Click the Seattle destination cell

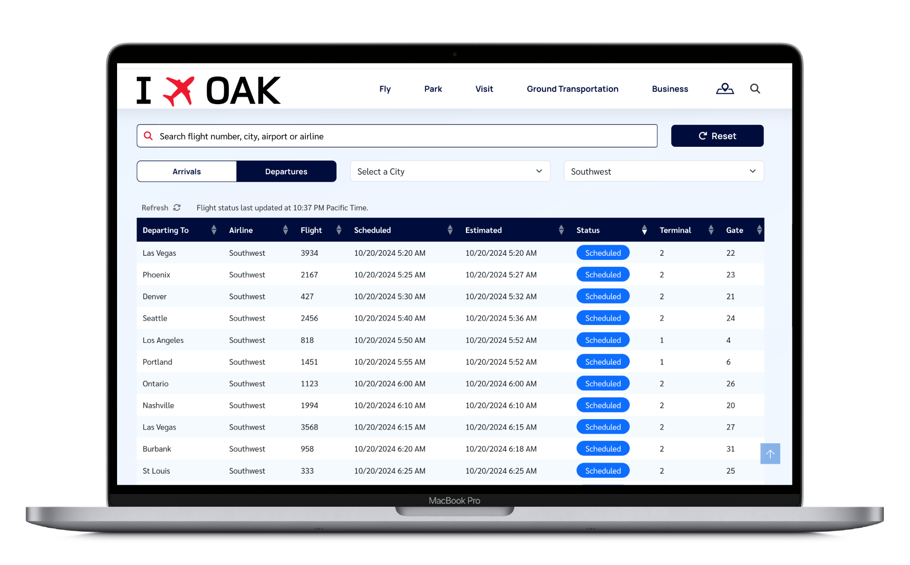(x=155, y=318)
